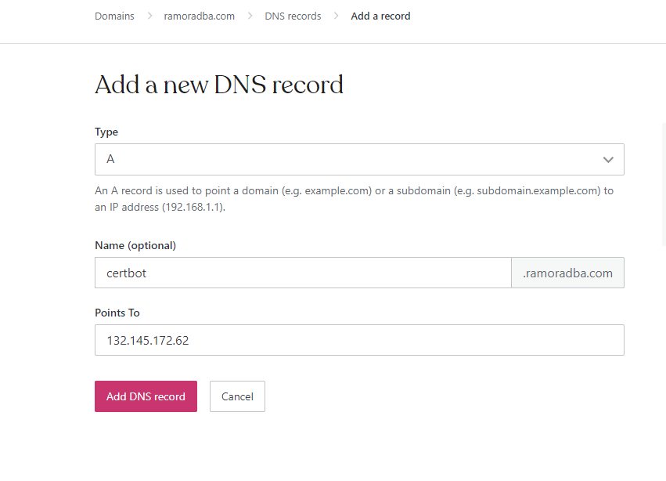This screenshot has height=481, width=666.
Task: Navigate to DNS records breadcrumb
Action: pyautogui.click(x=293, y=16)
